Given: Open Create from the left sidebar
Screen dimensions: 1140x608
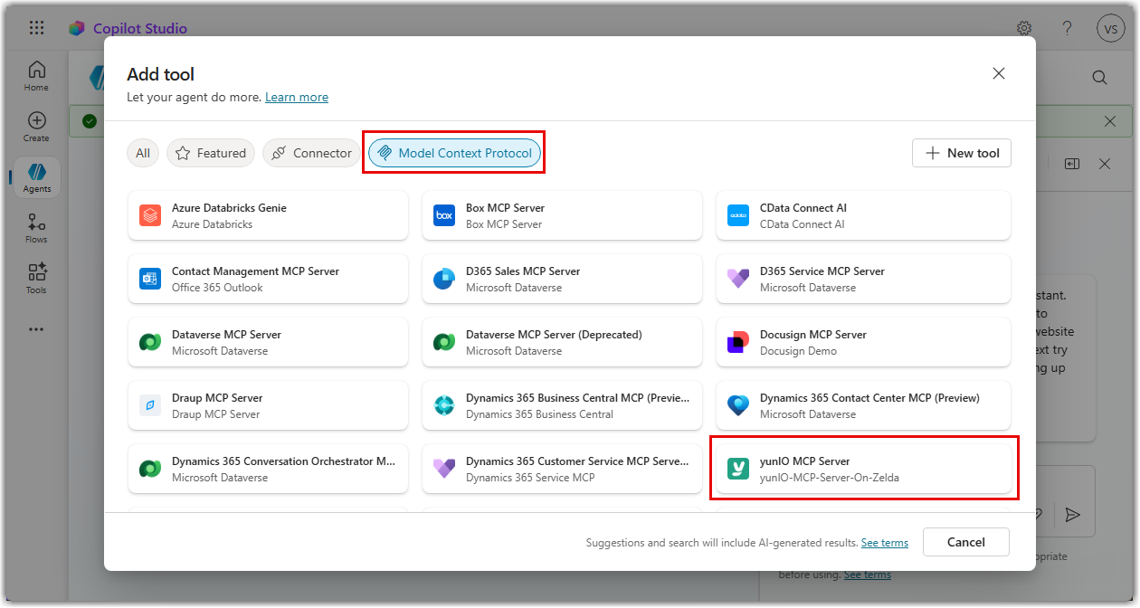Looking at the screenshot, I should coord(36,127).
